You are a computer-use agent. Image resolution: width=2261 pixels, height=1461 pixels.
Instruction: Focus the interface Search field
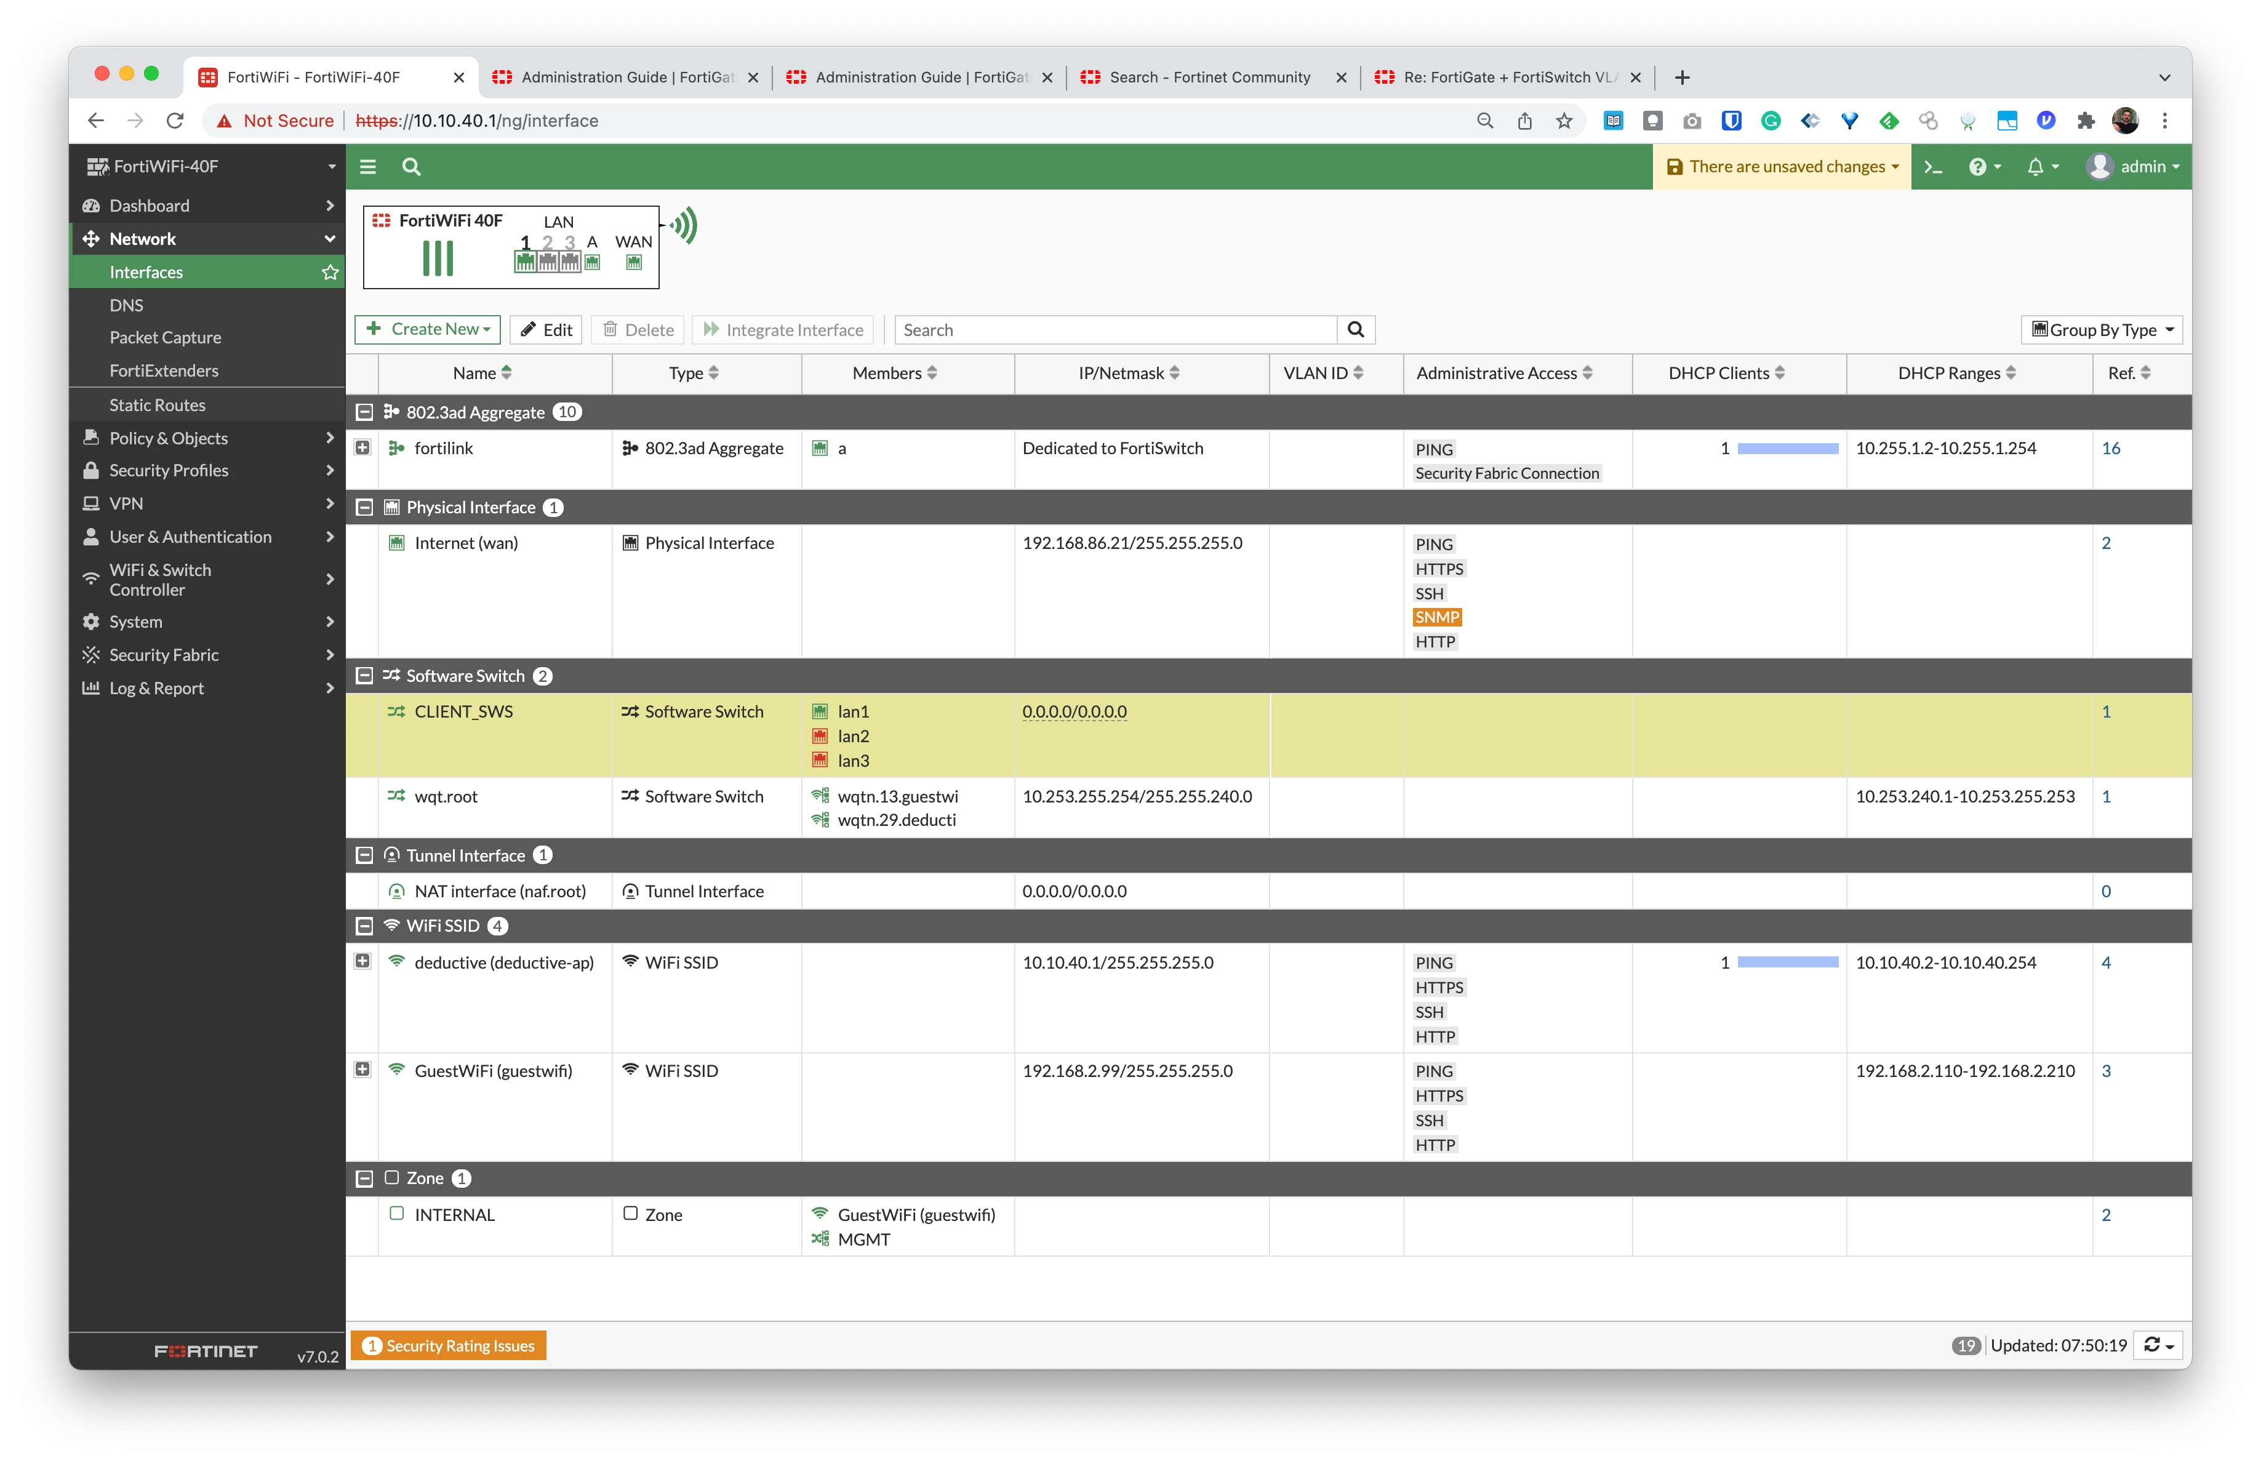click(x=1115, y=329)
